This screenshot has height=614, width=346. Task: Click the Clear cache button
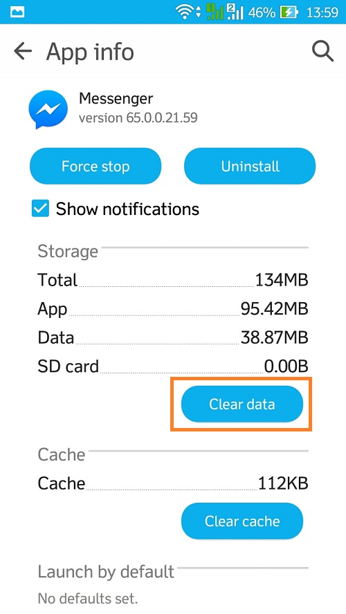click(242, 521)
